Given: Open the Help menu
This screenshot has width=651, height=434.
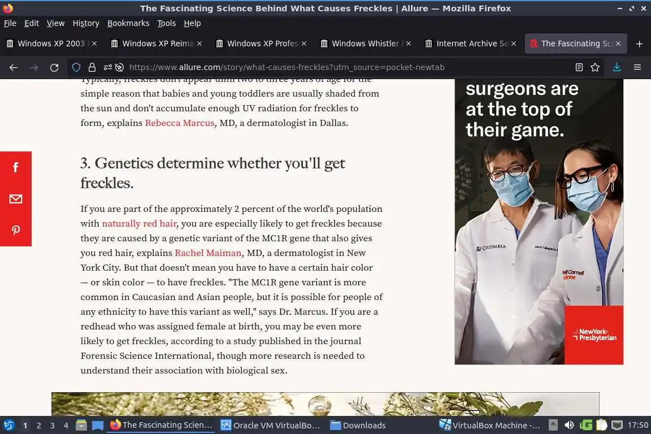Looking at the screenshot, I should click(x=192, y=23).
